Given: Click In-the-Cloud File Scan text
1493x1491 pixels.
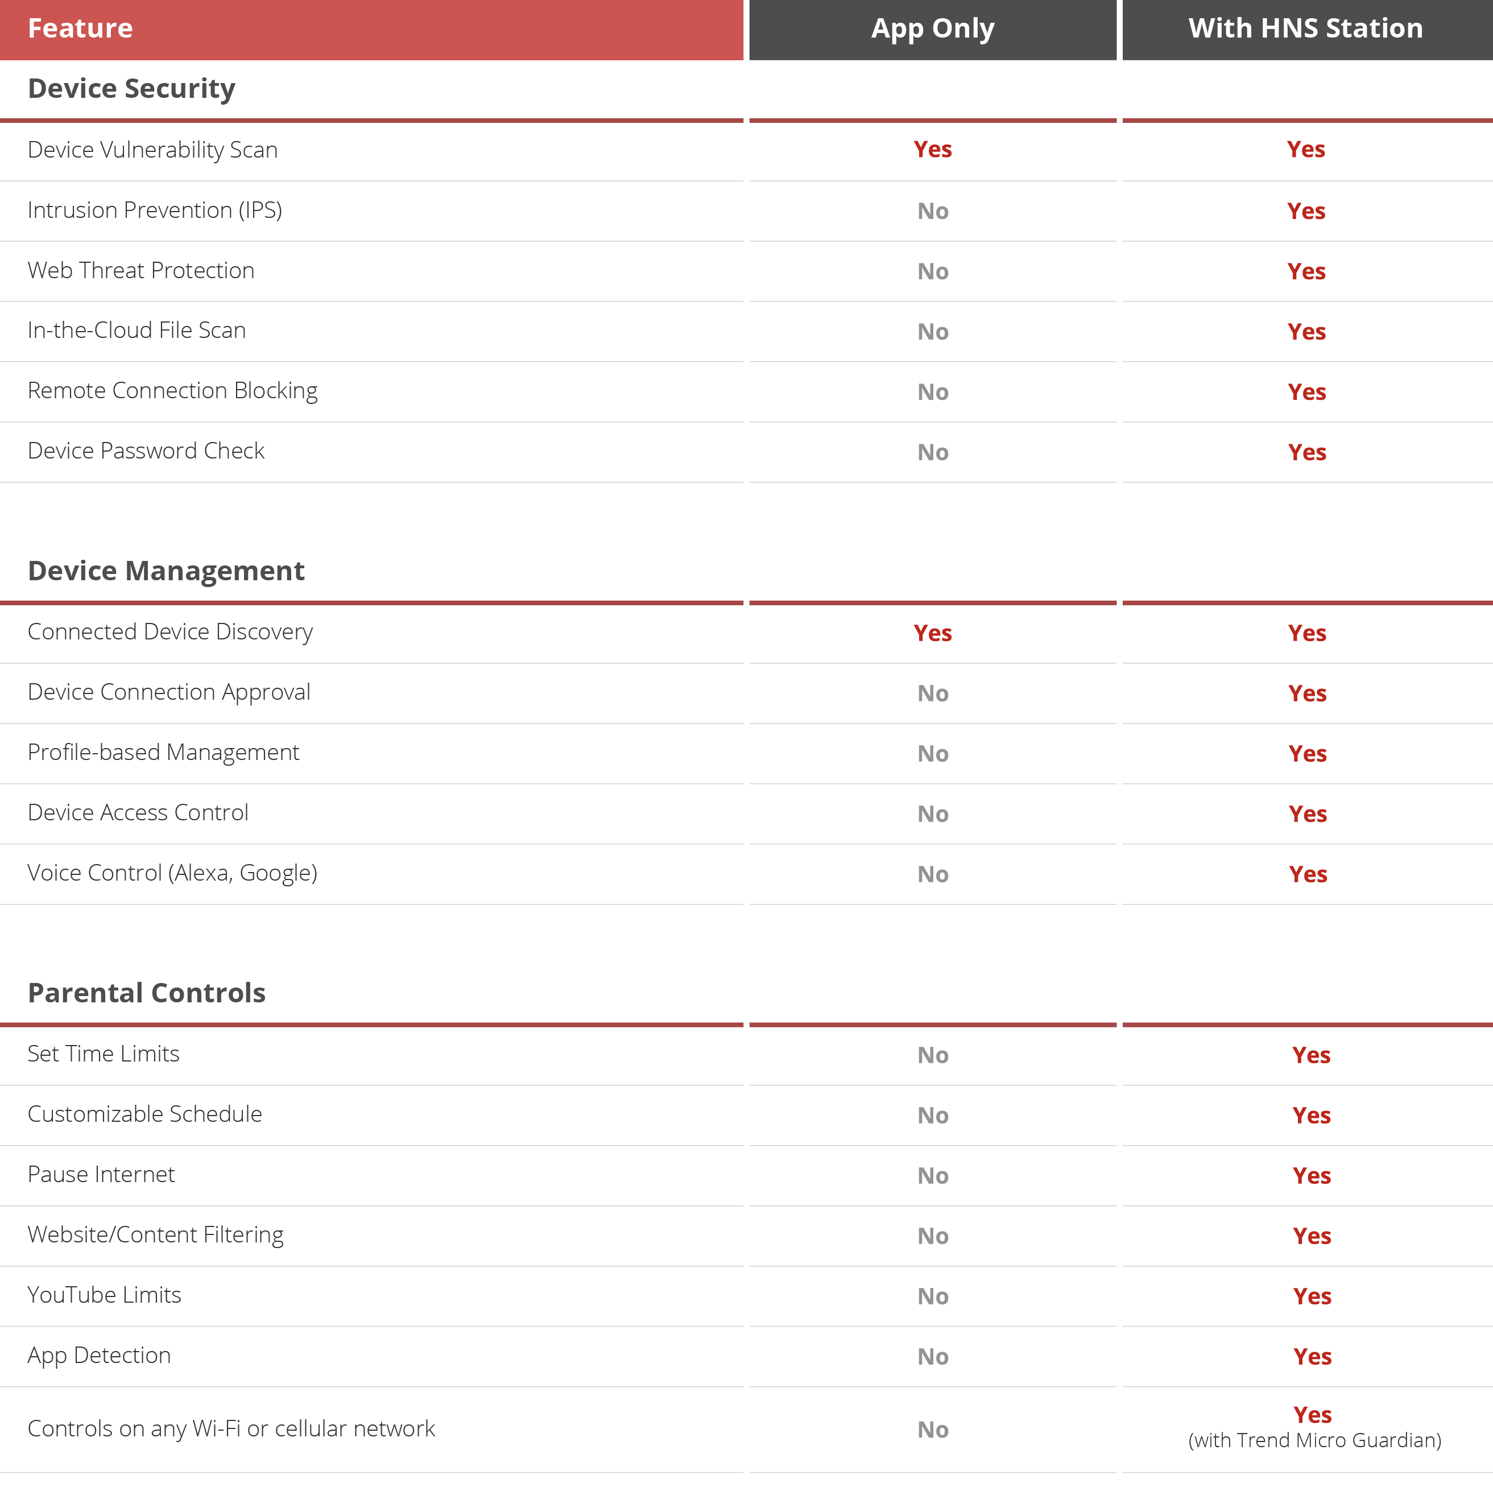Looking at the screenshot, I should click(x=137, y=331).
